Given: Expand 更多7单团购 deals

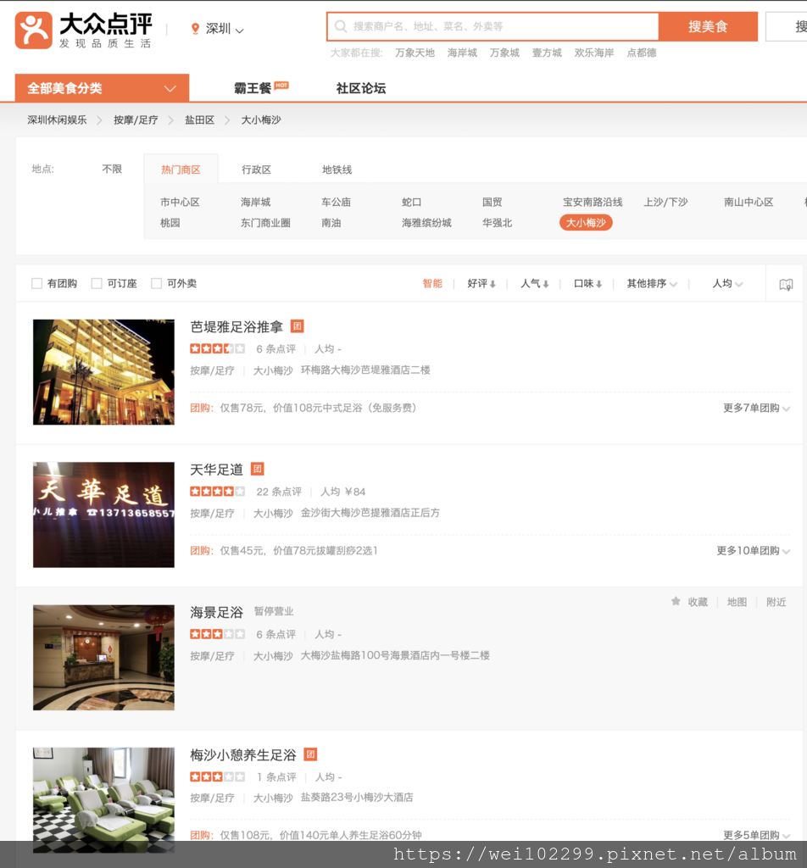Looking at the screenshot, I should 756,408.
